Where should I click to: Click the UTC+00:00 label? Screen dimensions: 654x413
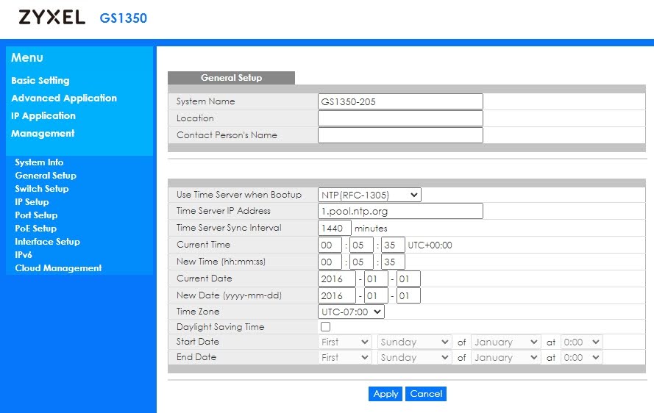click(430, 245)
